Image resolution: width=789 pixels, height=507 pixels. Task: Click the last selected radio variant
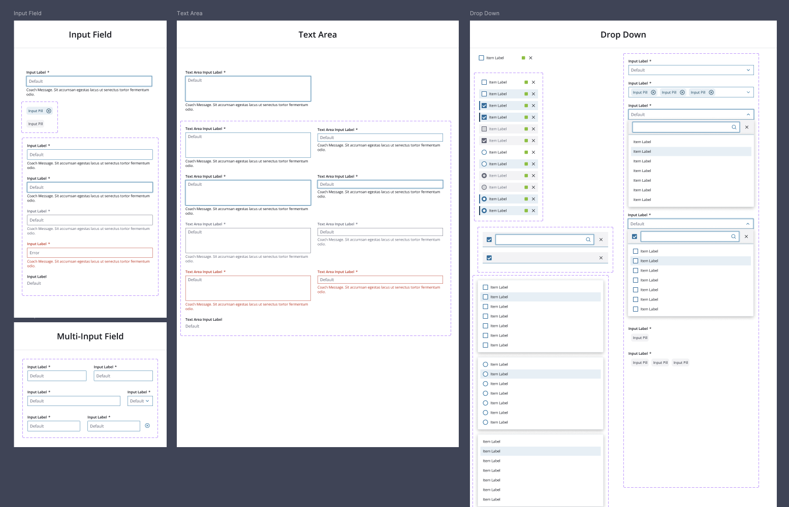pos(484,211)
